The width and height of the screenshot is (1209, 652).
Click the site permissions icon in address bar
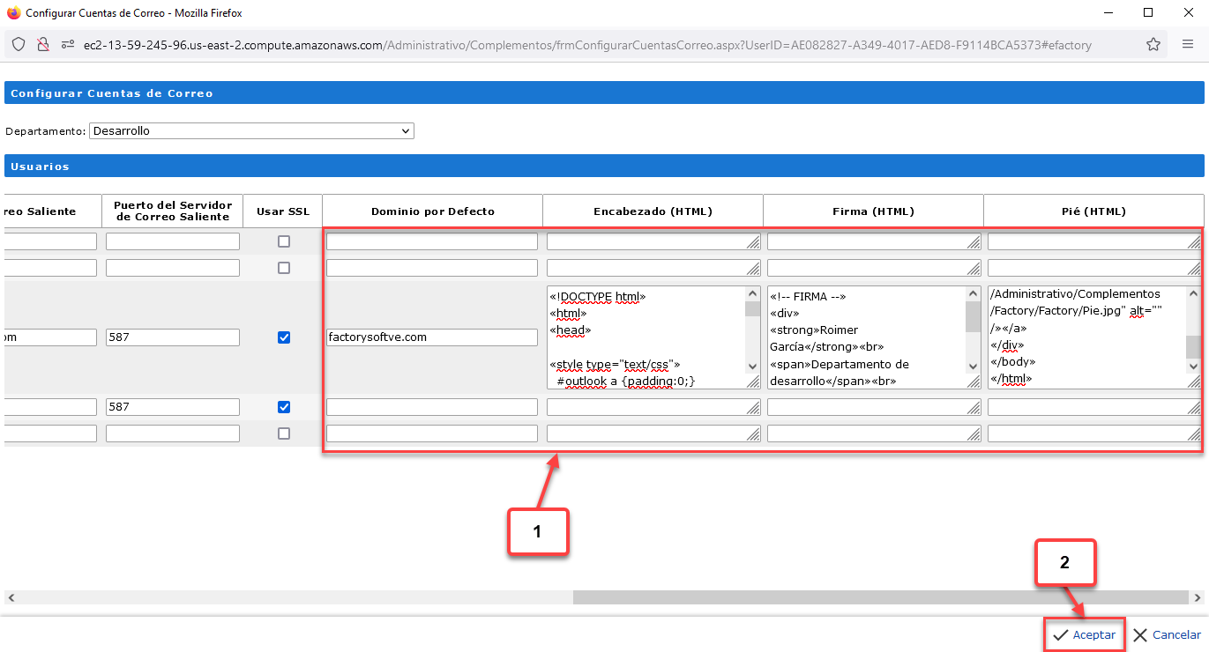click(x=67, y=44)
